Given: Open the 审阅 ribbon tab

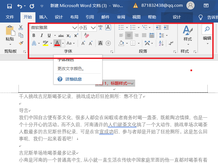Looking at the screenshot, I should (121, 17).
